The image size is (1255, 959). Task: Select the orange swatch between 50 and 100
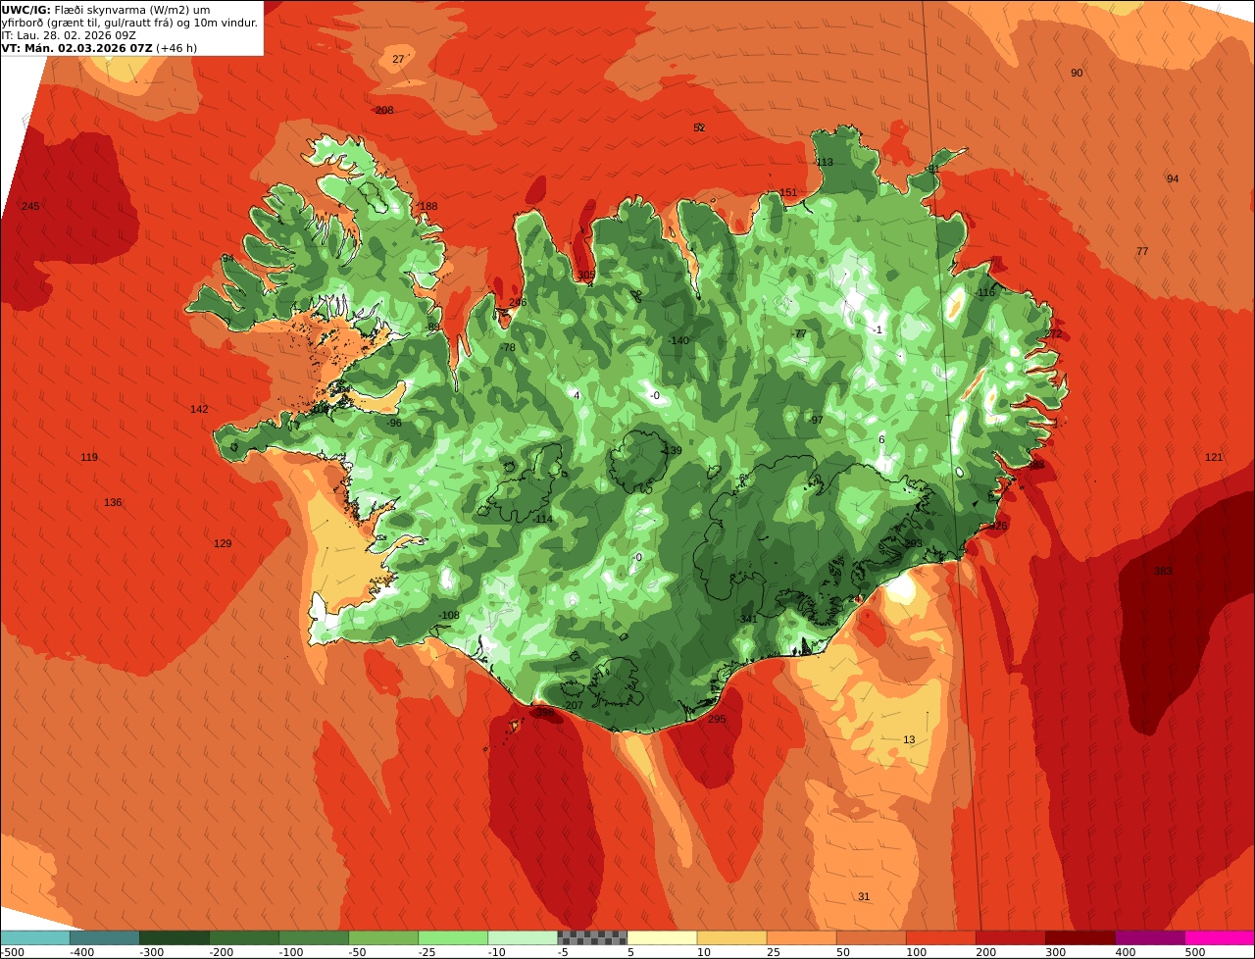pos(872,937)
